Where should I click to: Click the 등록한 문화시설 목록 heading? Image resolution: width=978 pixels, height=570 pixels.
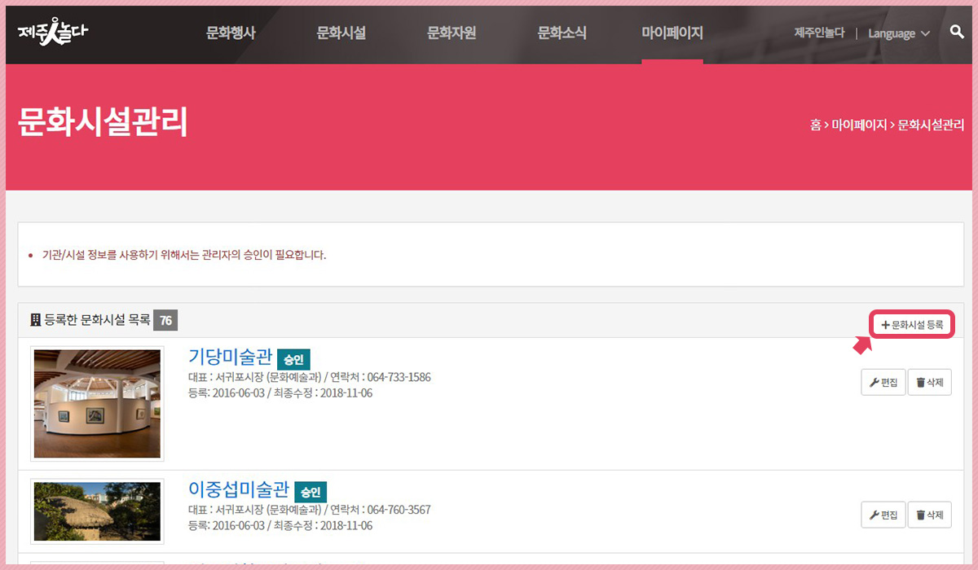pyautogui.click(x=97, y=321)
